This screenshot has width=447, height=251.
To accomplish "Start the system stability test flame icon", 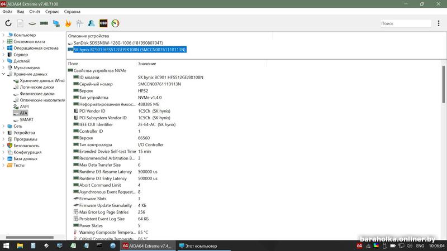I will (x=68, y=23).
